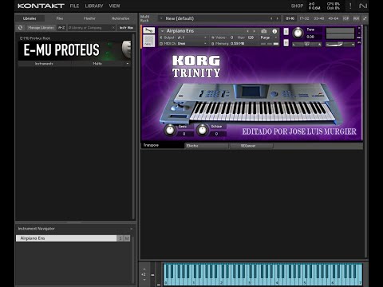Open the VIEW menu

click(x=114, y=6)
